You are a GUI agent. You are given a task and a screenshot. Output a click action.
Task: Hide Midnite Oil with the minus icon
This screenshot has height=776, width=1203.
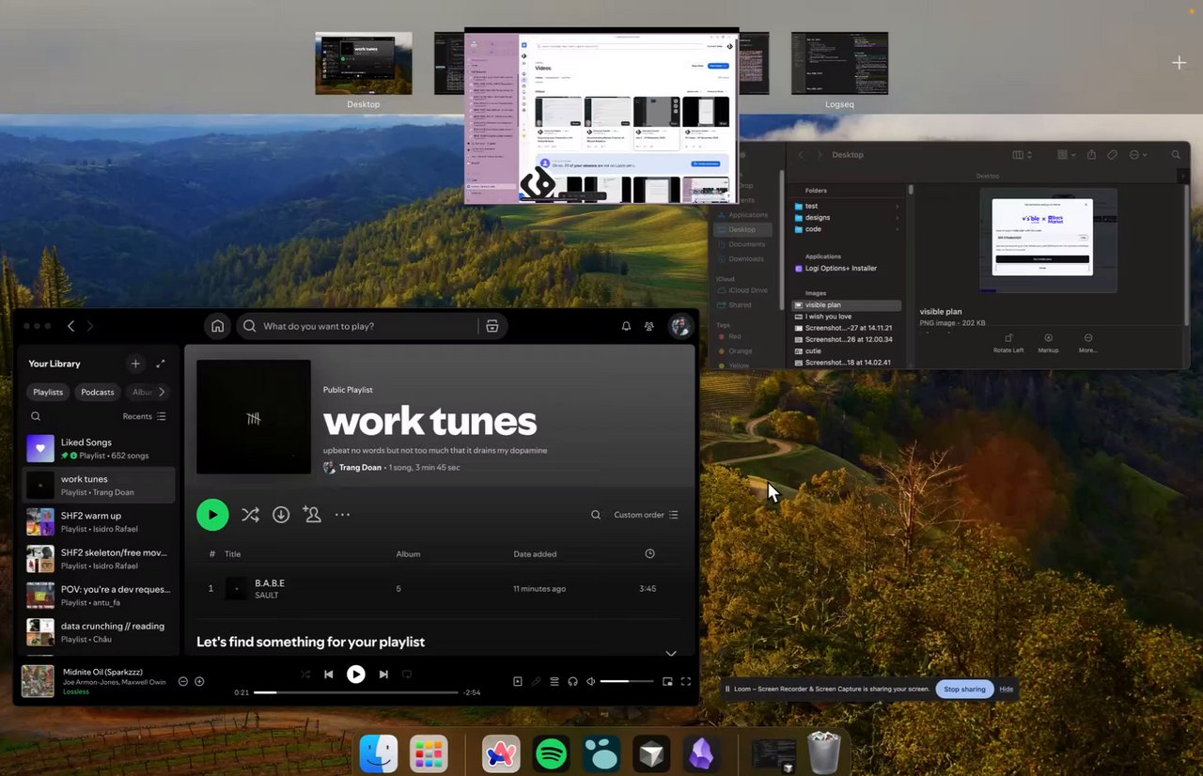click(183, 681)
